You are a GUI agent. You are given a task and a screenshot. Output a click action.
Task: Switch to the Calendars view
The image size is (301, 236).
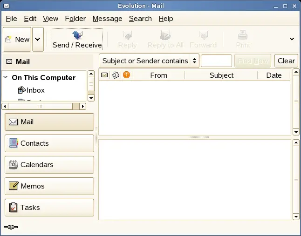(x=49, y=165)
